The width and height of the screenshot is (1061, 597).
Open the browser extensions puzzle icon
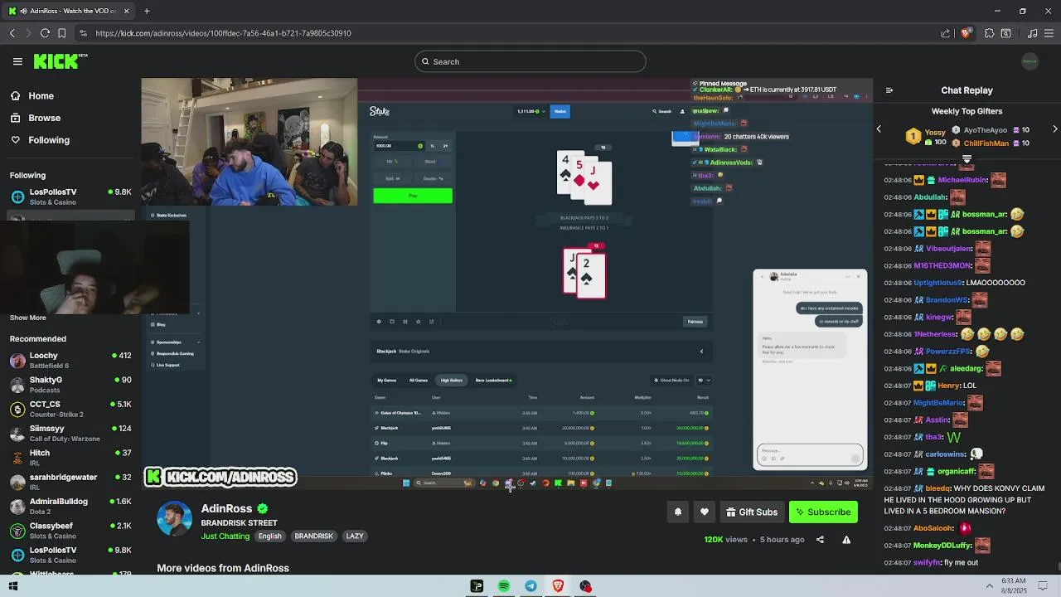point(989,33)
